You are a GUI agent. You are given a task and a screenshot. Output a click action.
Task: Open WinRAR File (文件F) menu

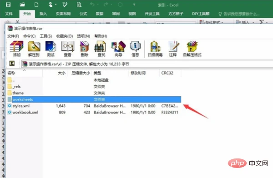13,36
